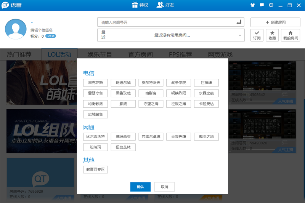Click the skin shirt icon in title bar

point(252,5)
